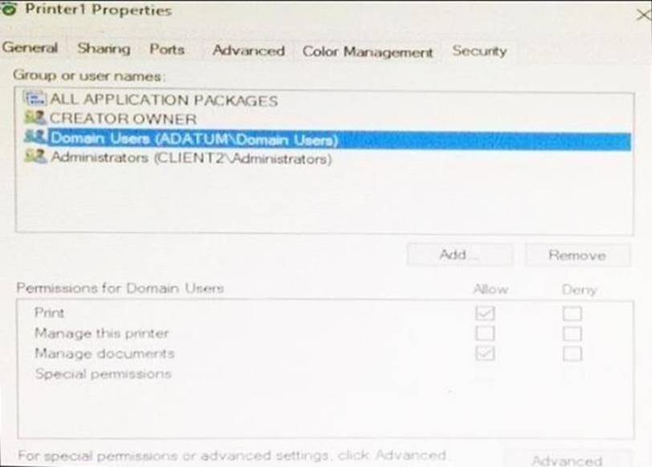The image size is (652, 467).
Task: Open Advanced security settings button
Action: (567, 460)
